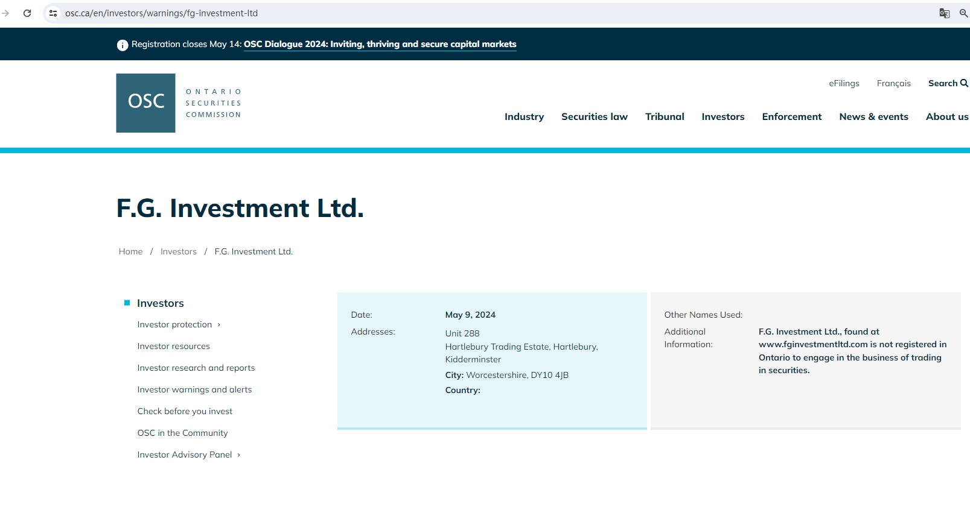The width and height of the screenshot is (970, 510).
Task: Open Investor Advisory Panel link
Action: [185, 455]
